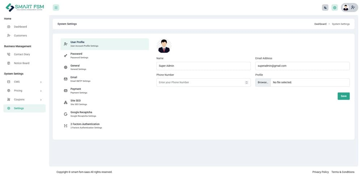
Task: Click the Smart FSM logo
Action: [24, 8]
